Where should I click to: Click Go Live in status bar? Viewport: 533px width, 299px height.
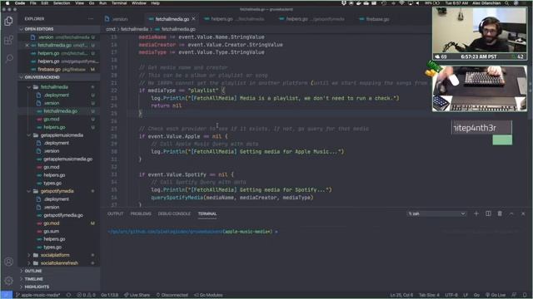click(x=496, y=295)
